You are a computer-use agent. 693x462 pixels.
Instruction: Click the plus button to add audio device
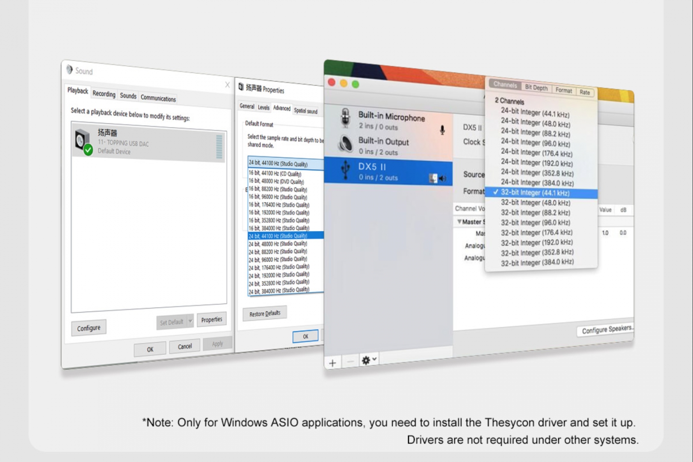[332, 363]
